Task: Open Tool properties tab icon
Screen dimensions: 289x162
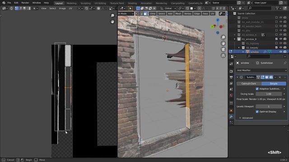Action: point(231,64)
